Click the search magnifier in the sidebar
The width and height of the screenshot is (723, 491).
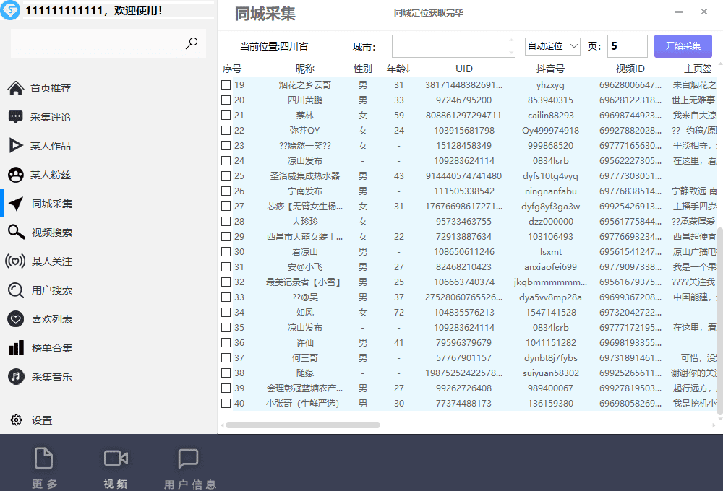click(x=192, y=43)
